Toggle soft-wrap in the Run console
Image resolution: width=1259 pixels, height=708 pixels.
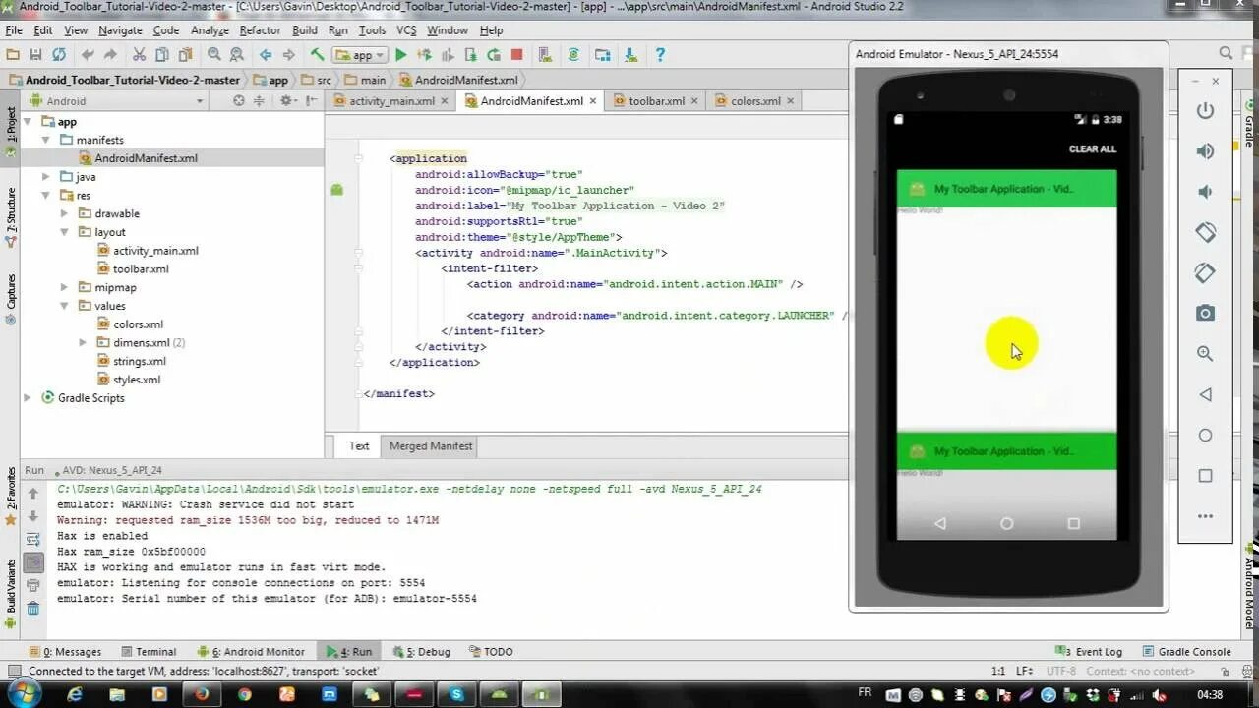point(33,539)
